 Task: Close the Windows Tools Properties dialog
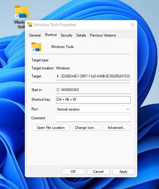click(132, 25)
